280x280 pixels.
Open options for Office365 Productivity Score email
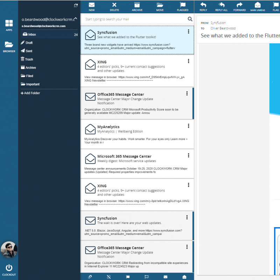187,93
